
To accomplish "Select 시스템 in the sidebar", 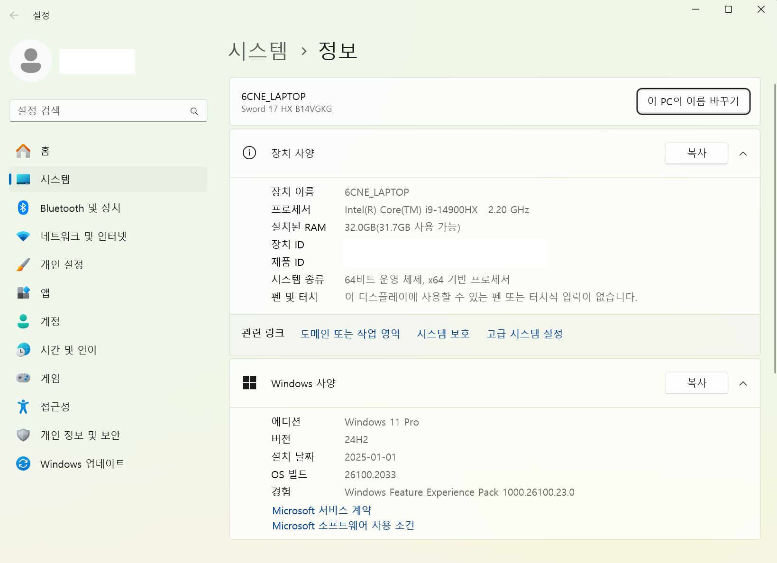I will click(109, 179).
